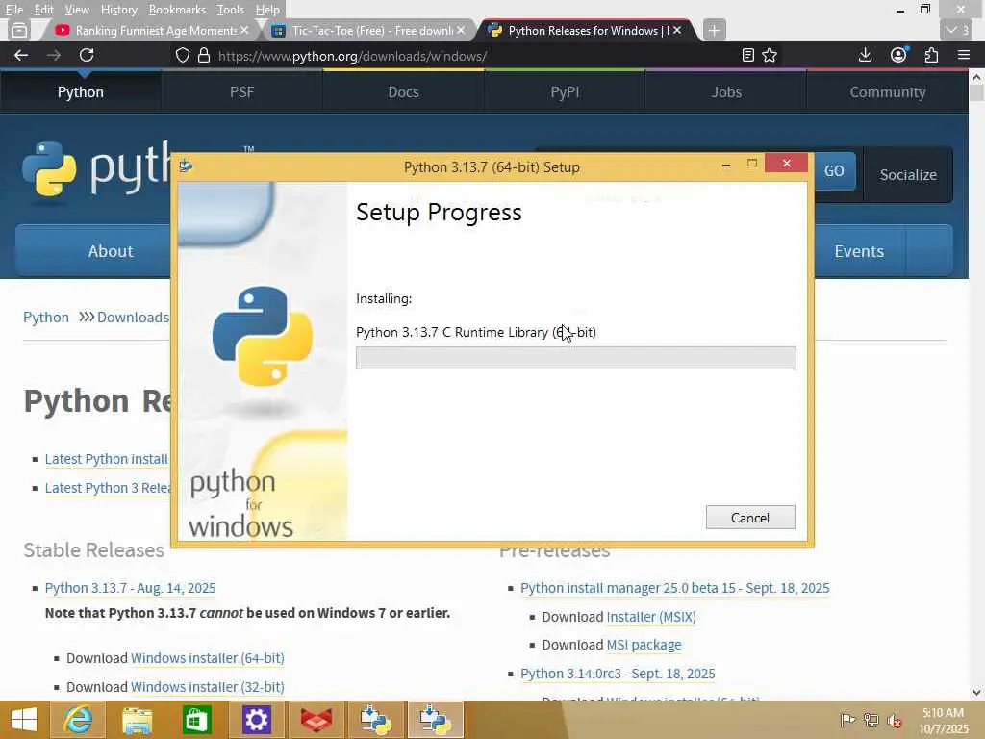
Task: Click the page vertical scrollbar thumb
Action: pos(976,93)
